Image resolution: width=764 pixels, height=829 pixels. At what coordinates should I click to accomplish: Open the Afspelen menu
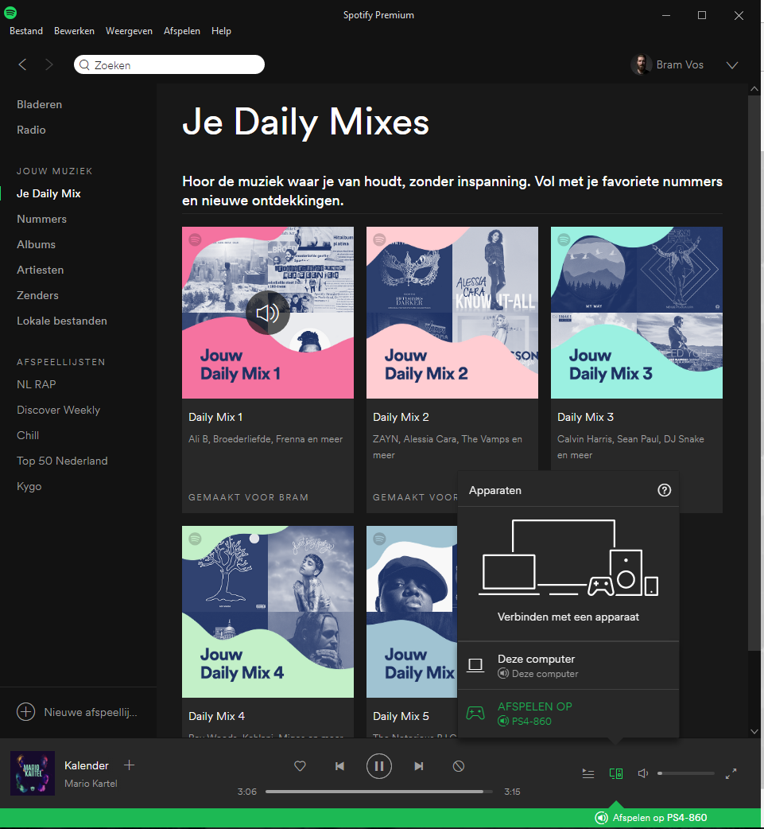[182, 31]
